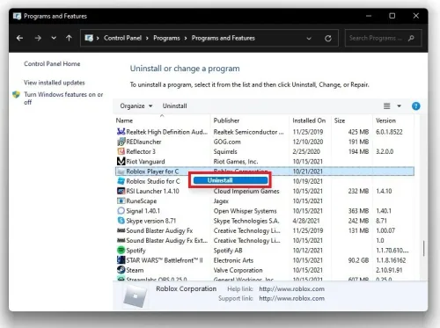Open recent locations dropdown chevron
The height and width of the screenshot is (328, 440).
pos(54,38)
